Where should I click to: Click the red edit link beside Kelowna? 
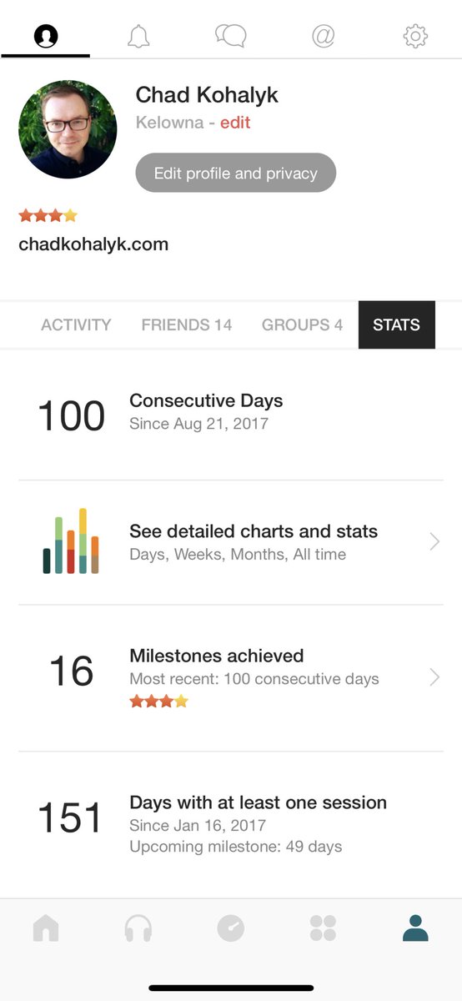[x=235, y=123]
